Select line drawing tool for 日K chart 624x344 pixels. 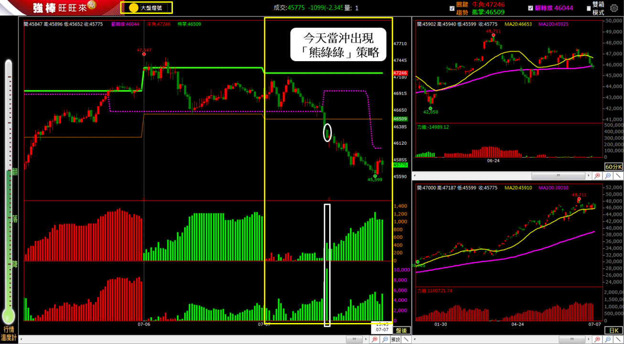618,339
